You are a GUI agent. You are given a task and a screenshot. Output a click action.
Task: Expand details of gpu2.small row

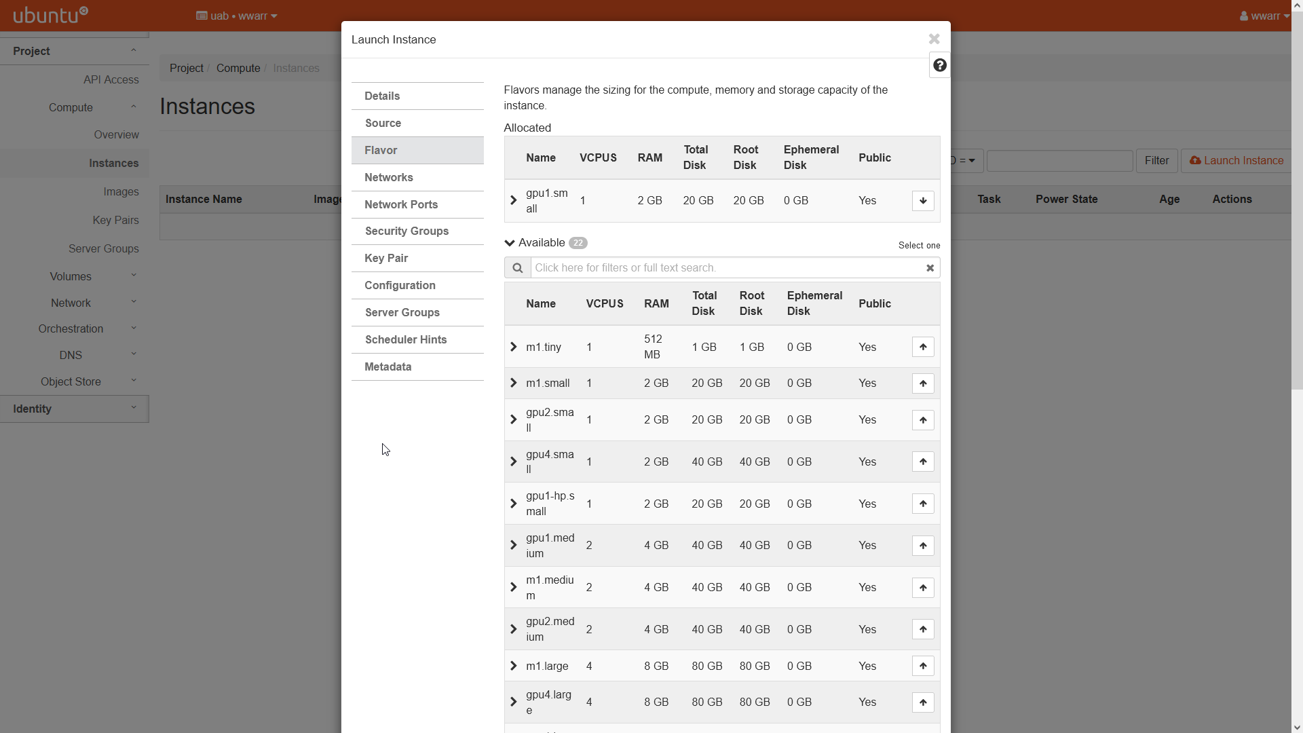tap(514, 419)
